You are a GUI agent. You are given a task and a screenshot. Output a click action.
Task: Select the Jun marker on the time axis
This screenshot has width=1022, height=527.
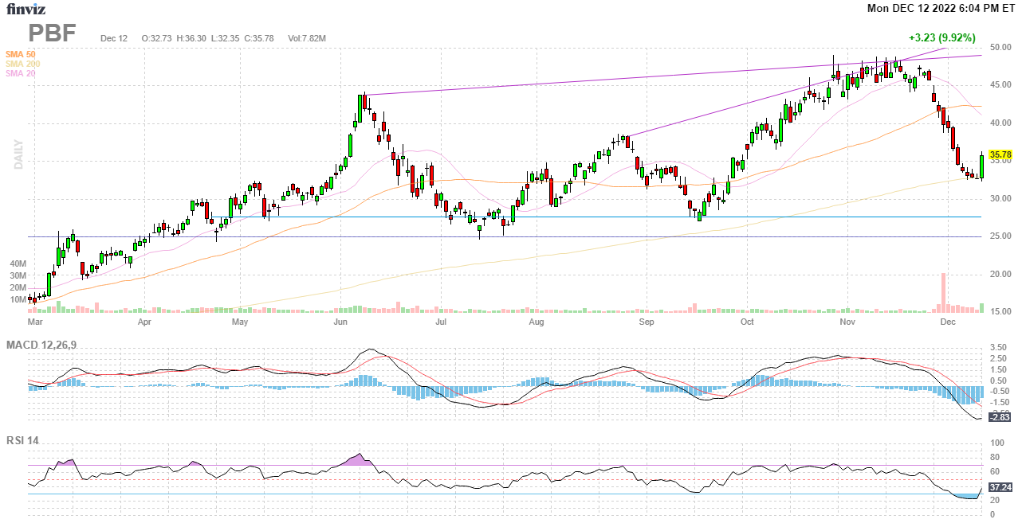tap(340, 322)
